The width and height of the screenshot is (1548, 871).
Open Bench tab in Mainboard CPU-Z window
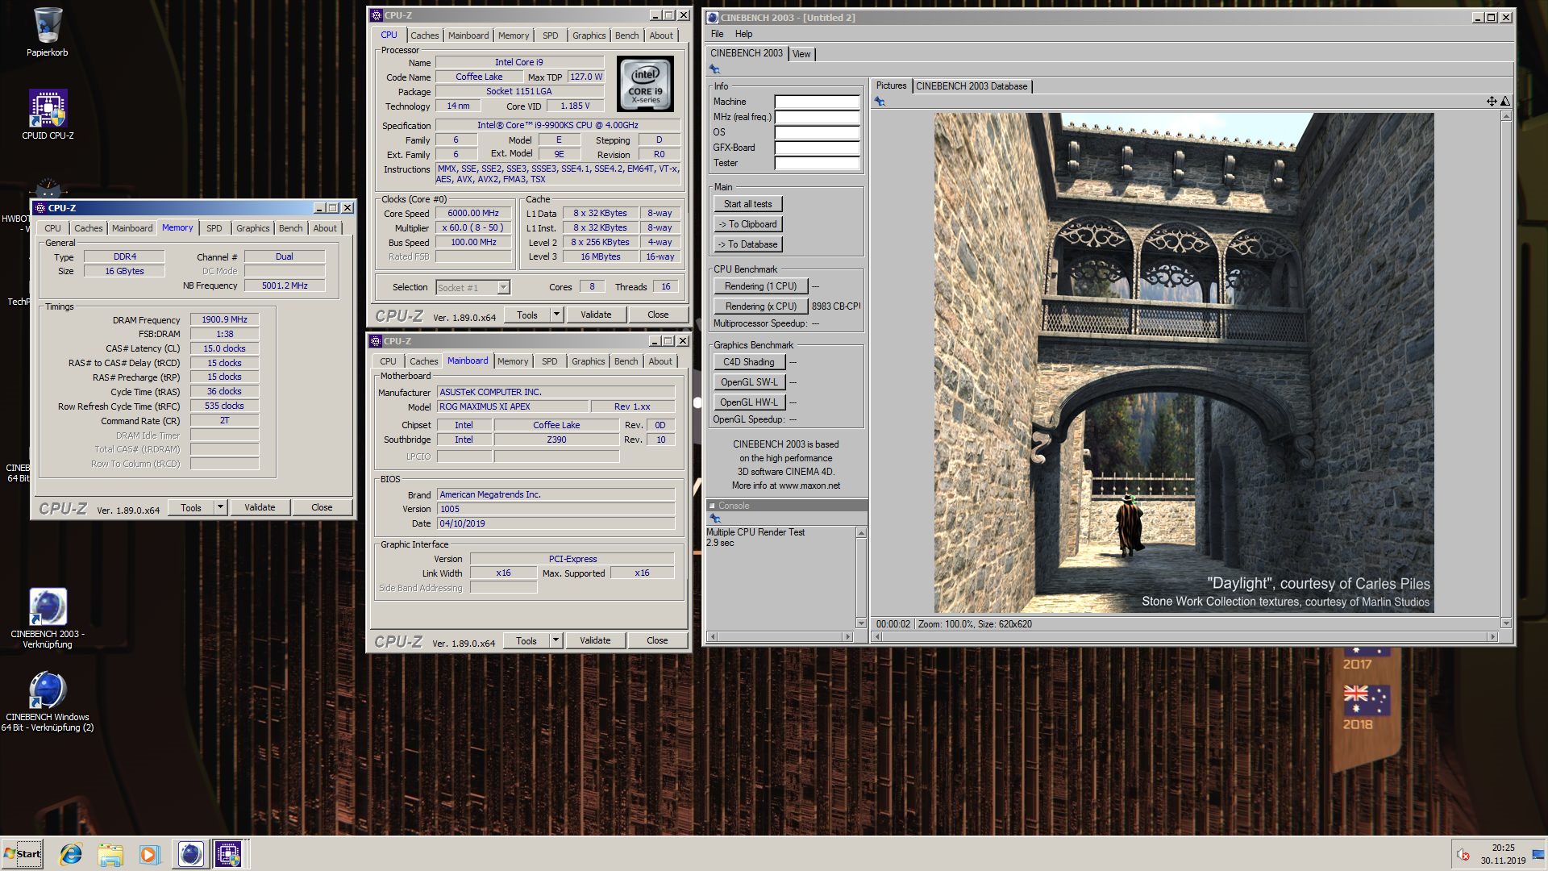pyautogui.click(x=626, y=361)
